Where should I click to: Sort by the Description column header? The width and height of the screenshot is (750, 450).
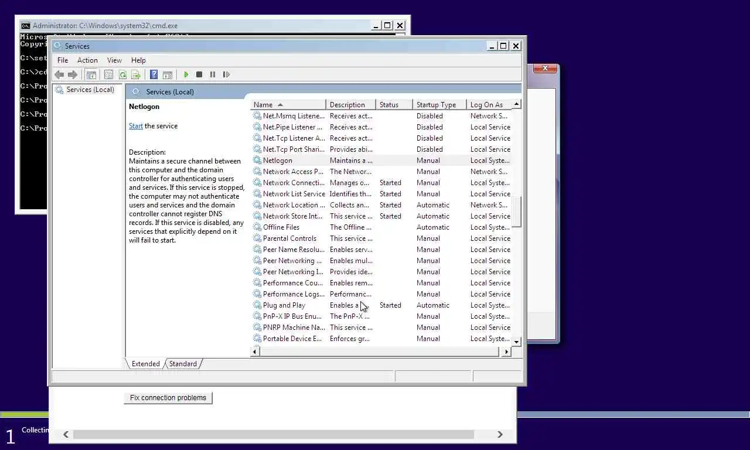tap(351, 105)
